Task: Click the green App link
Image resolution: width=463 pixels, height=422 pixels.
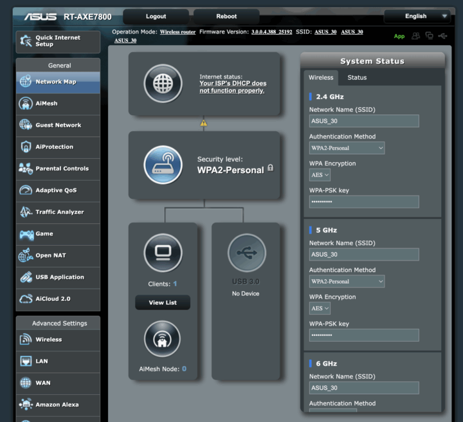Action: 399,36
